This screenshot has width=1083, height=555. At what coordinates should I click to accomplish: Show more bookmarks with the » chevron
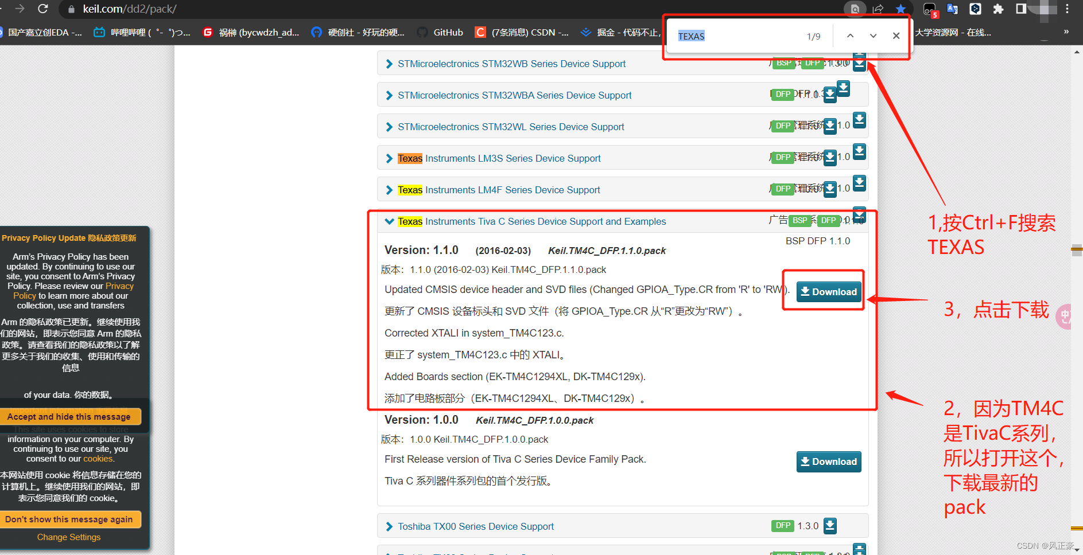1066,32
